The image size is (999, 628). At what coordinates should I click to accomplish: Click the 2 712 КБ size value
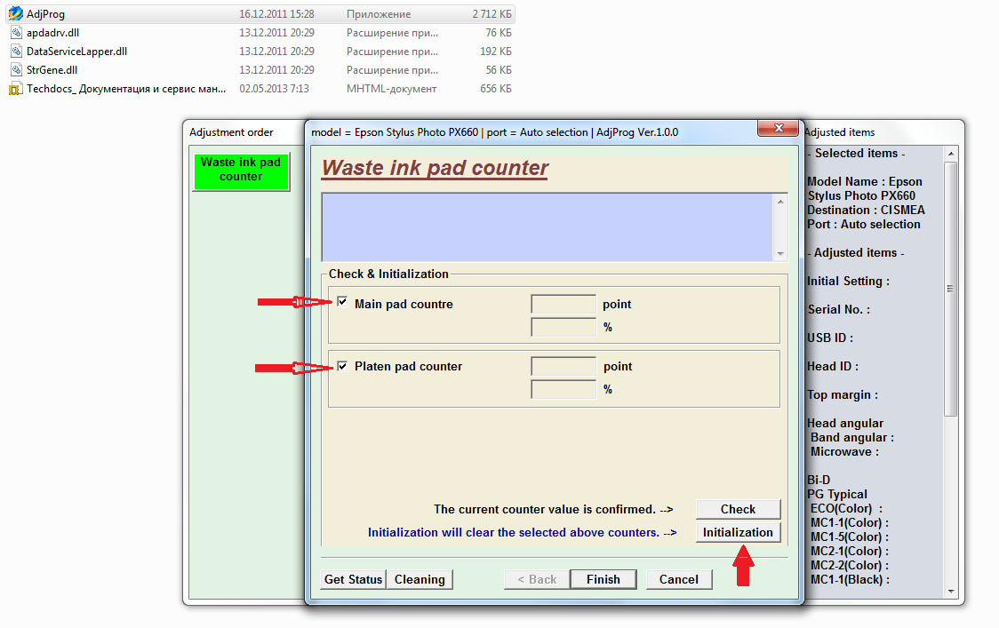492,14
